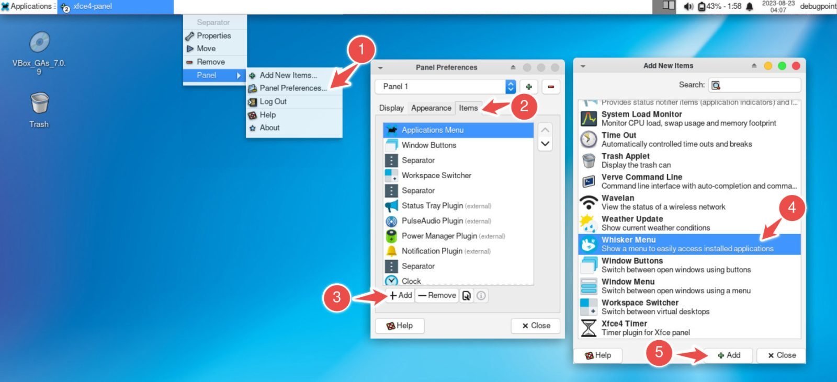Click the Search field in Add New Items
Screen dimensions: 837x382
coord(754,85)
